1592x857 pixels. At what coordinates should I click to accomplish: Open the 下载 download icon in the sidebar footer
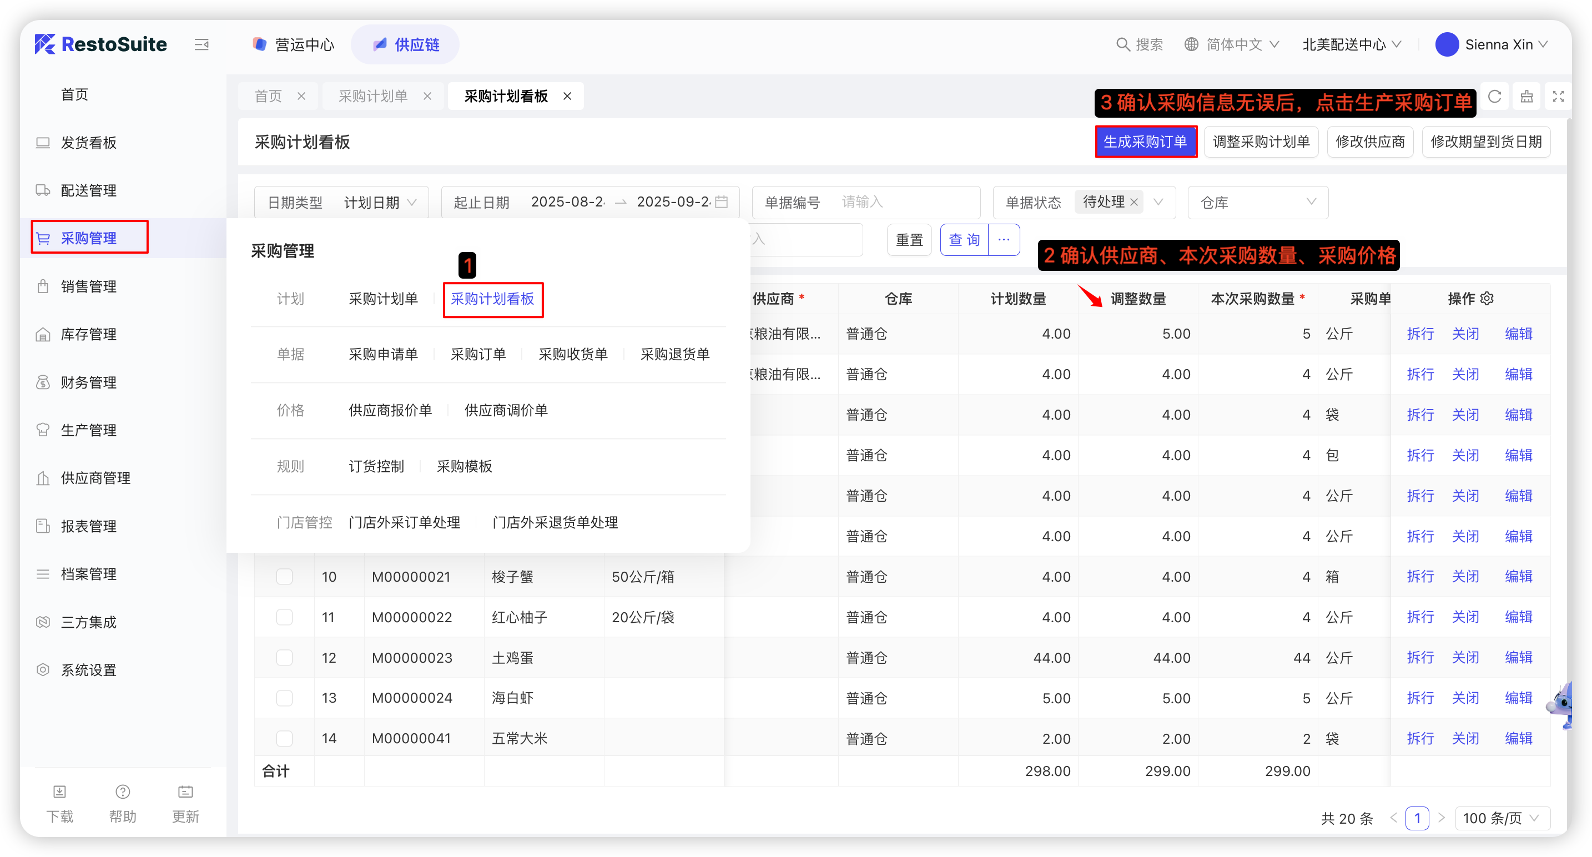(59, 792)
